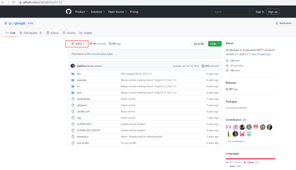The width and height of the screenshot is (296, 170).
Task: Switch to the Actions tab
Action: click(53, 33)
